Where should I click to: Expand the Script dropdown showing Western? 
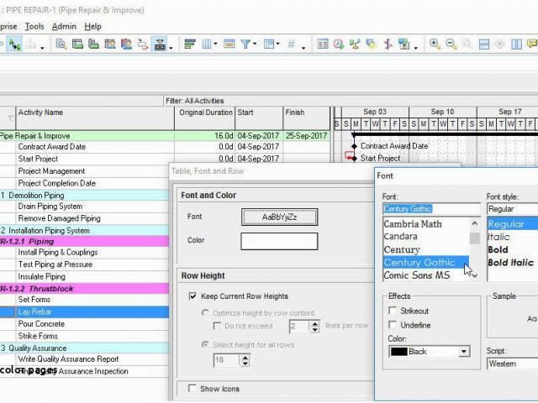[x=512, y=364]
